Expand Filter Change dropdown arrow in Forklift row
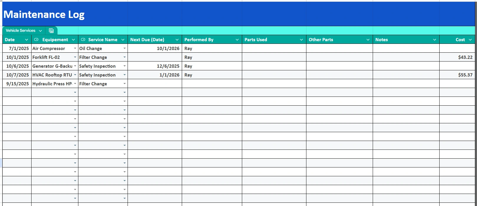Viewport: 477px width, 206px height. point(125,57)
